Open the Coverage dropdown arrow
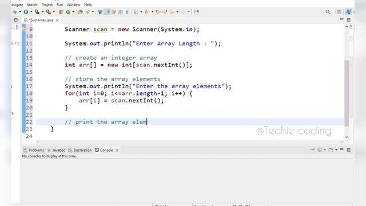The image size is (366, 206). [x=42, y=12]
